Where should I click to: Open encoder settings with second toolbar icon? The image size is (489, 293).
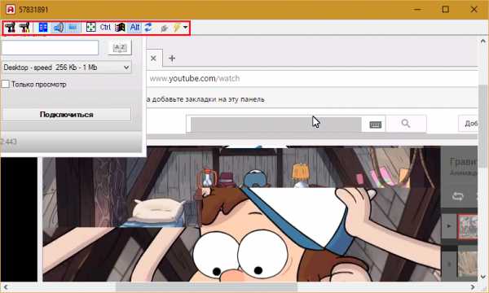[24, 28]
